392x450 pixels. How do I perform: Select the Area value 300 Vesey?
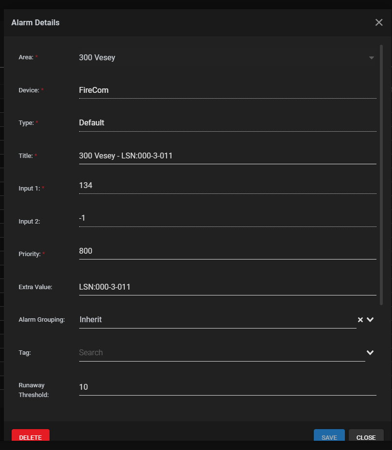click(x=97, y=58)
